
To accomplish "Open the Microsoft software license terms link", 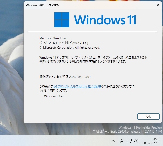I will tap(77, 86).
